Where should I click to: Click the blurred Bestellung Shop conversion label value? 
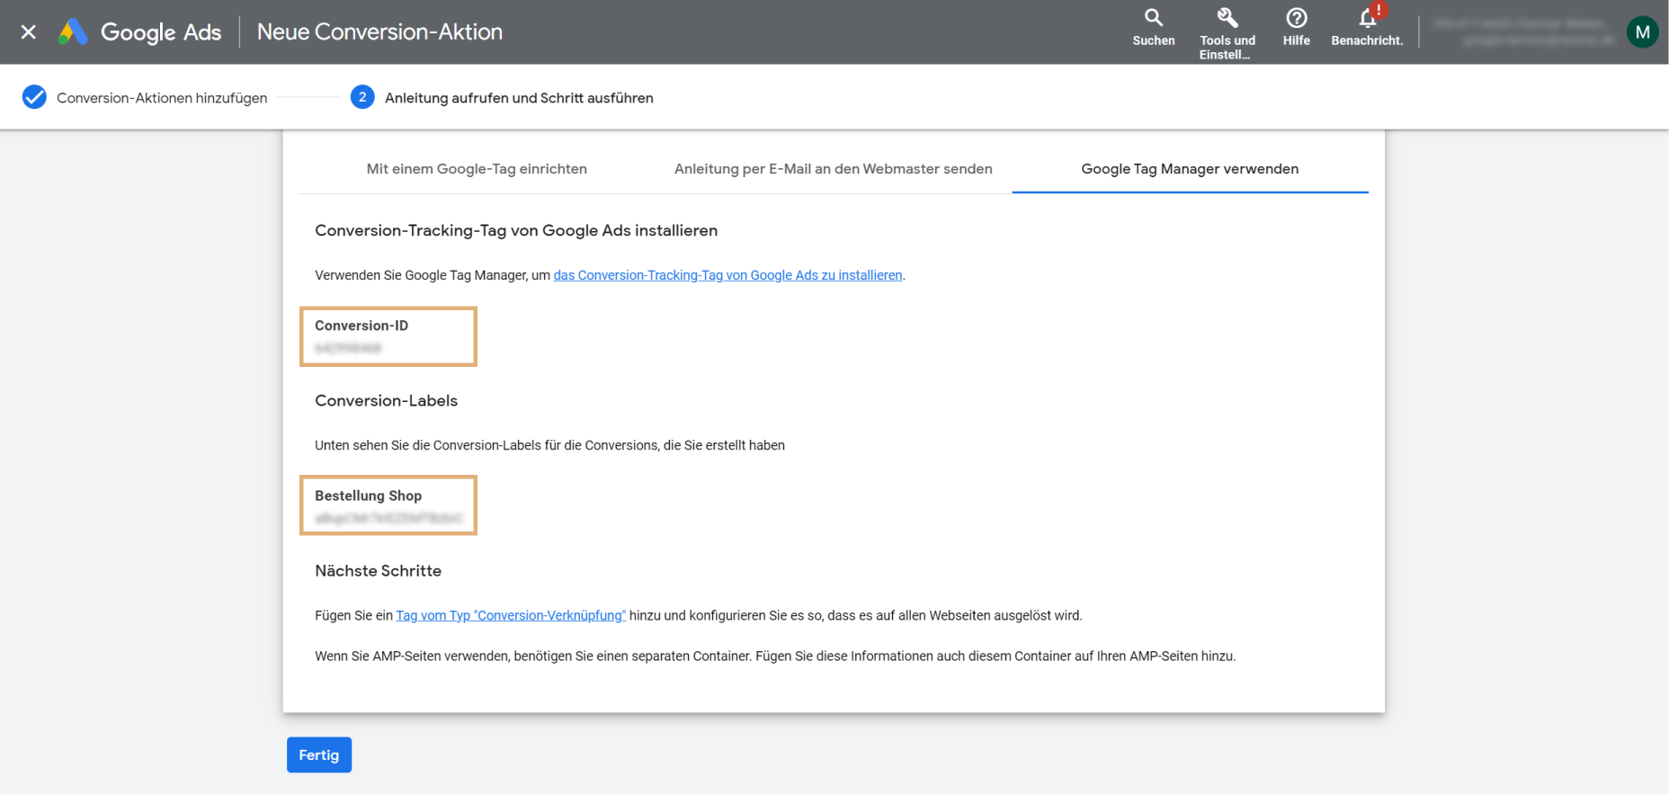(388, 518)
